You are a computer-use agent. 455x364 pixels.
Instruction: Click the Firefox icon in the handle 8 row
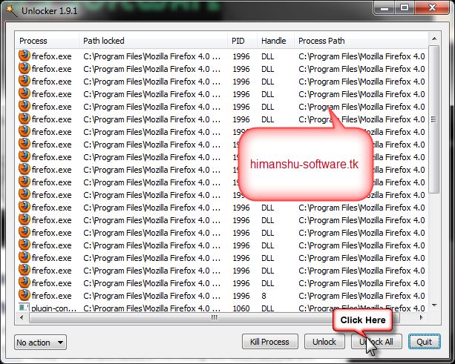pyautogui.click(x=24, y=295)
